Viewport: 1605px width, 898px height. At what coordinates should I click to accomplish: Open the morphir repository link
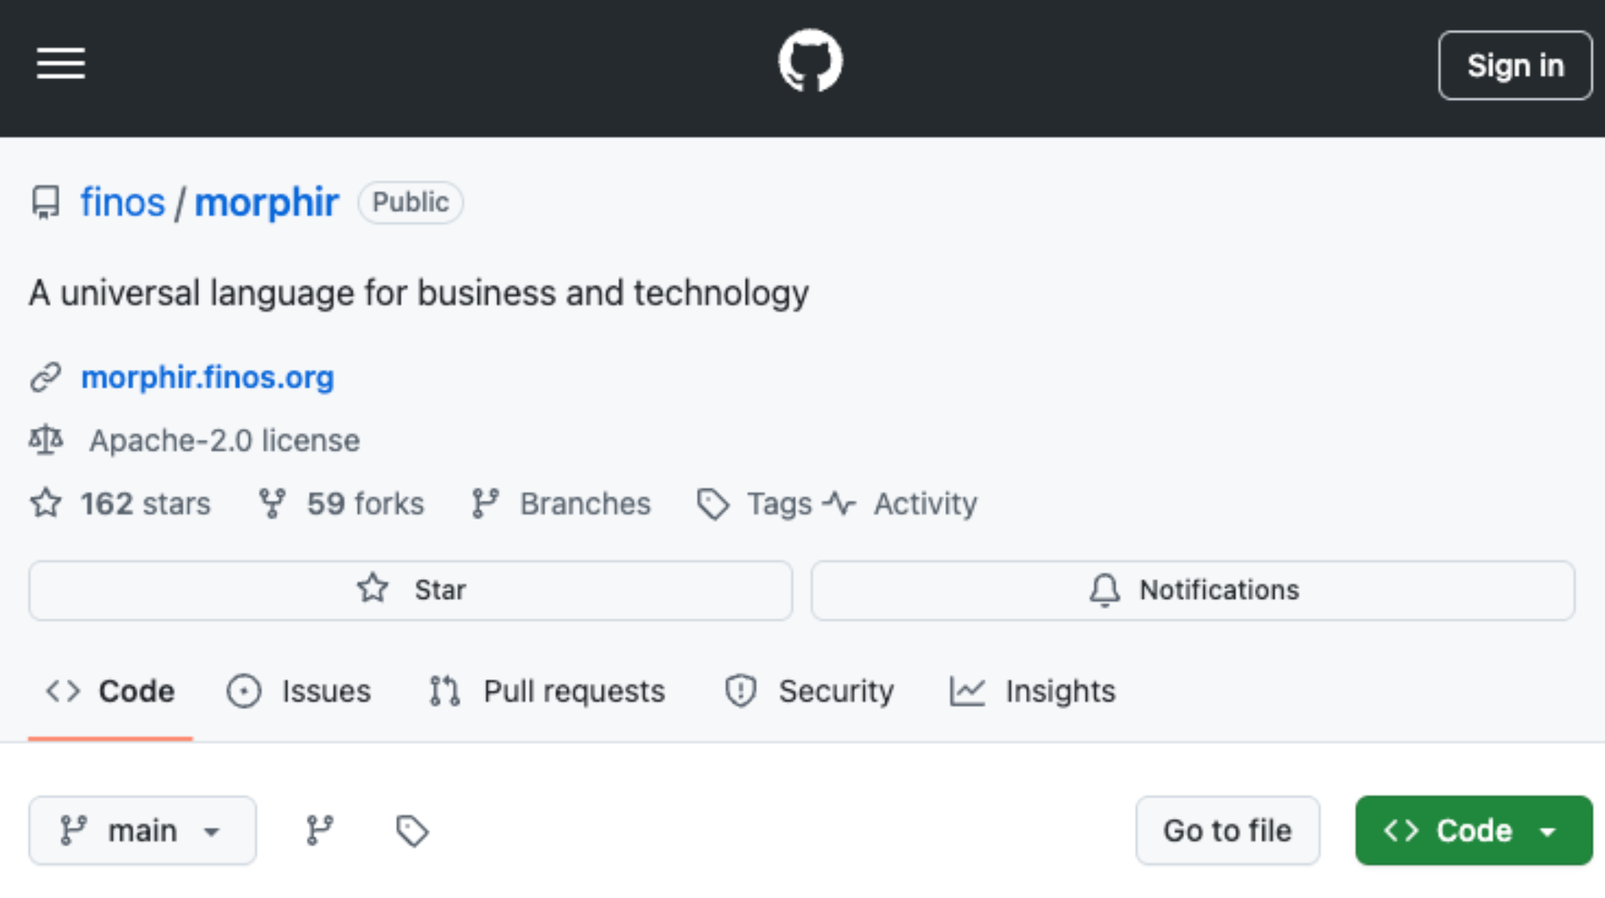(x=266, y=202)
